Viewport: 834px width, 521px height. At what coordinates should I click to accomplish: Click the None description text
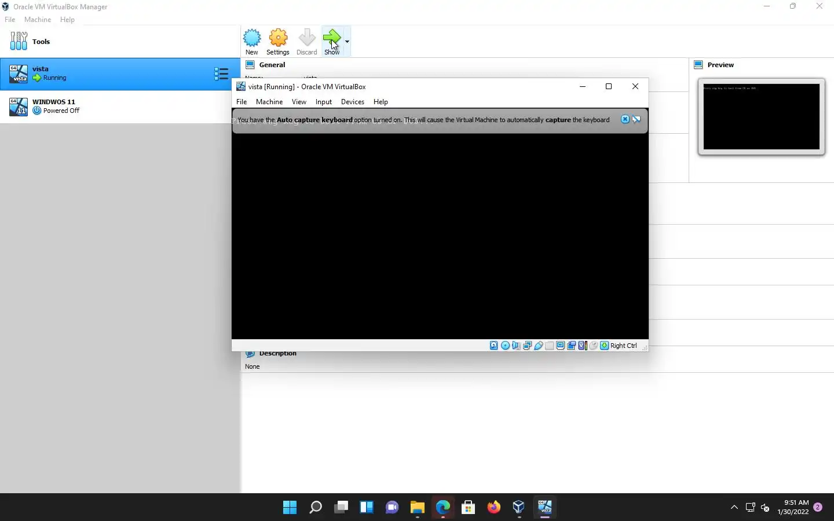[x=253, y=366]
